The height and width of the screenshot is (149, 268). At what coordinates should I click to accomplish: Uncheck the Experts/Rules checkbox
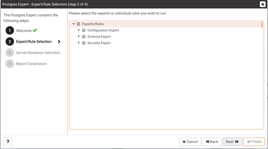click(78, 24)
